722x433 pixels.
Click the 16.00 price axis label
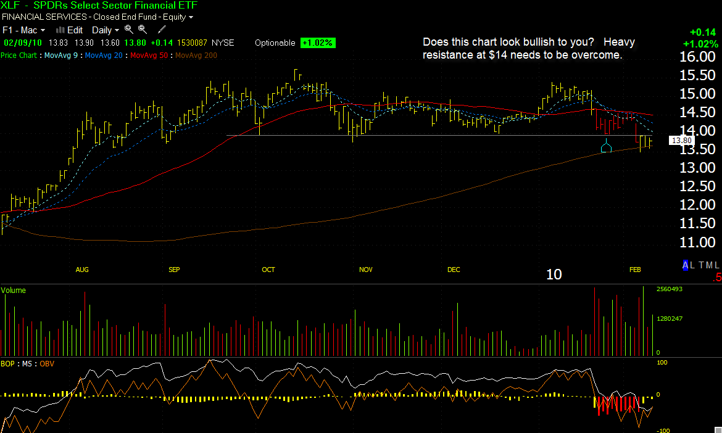(x=697, y=57)
